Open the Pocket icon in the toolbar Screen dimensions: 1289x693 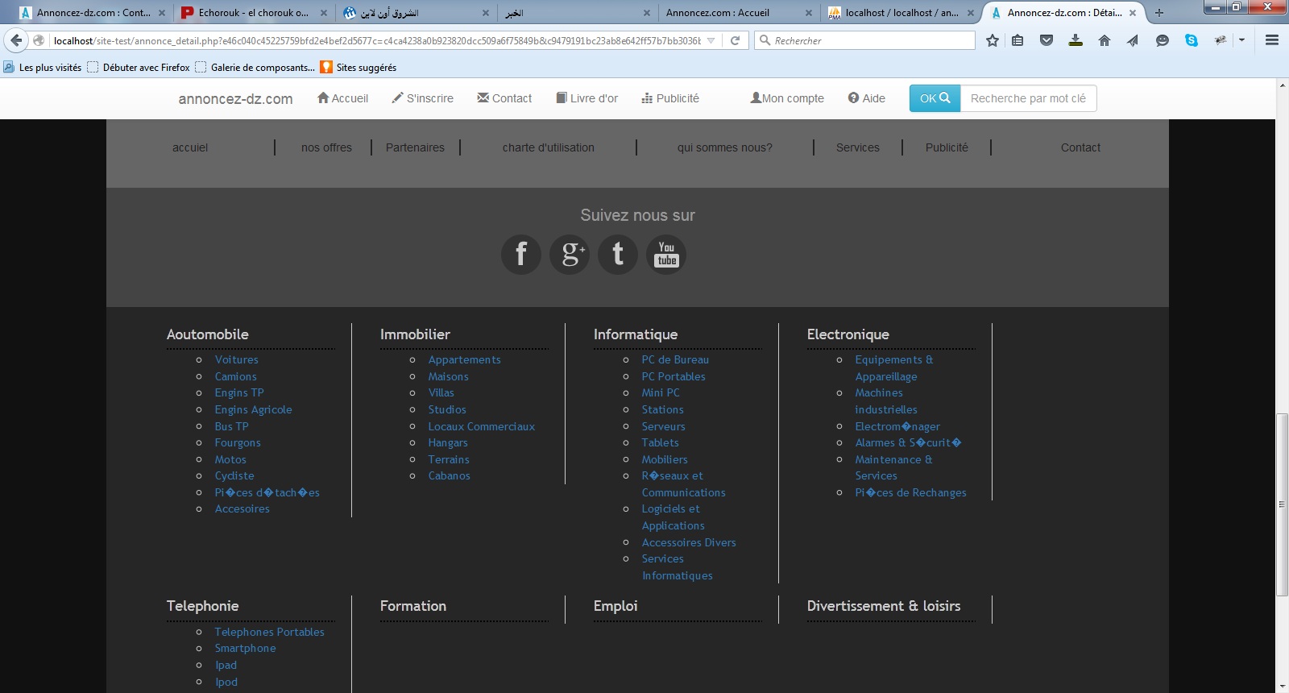tap(1047, 40)
